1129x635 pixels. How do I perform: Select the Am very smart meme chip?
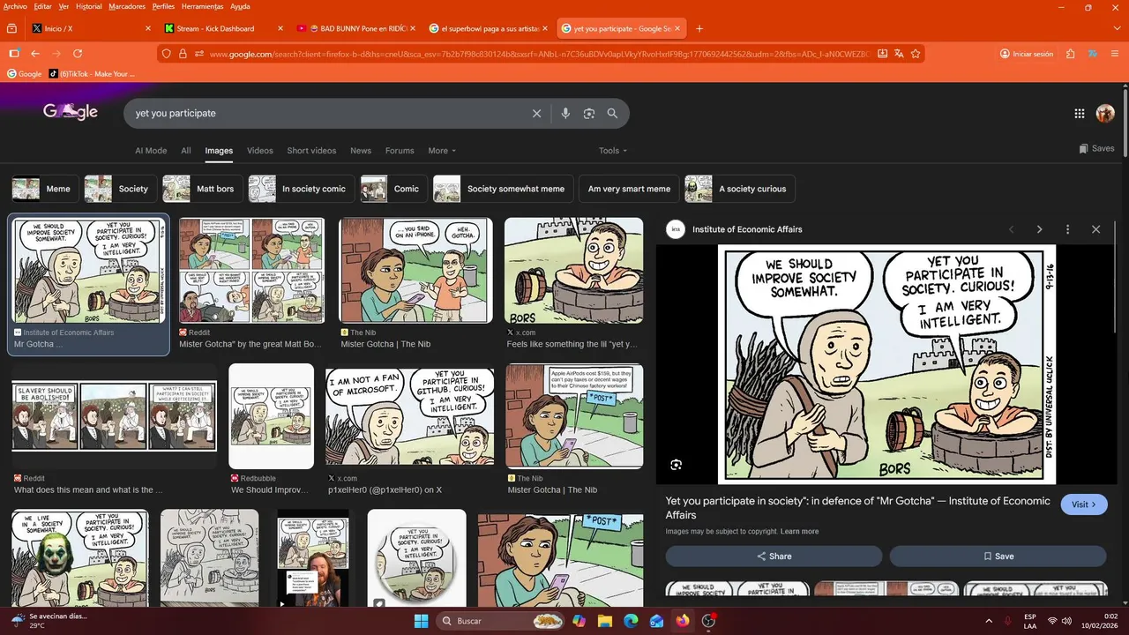pos(629,189)
